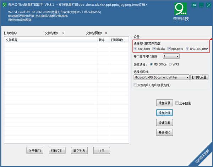213x167 pixels.
Task: Click the 关于我们 about us button
Action: point(35,151)
